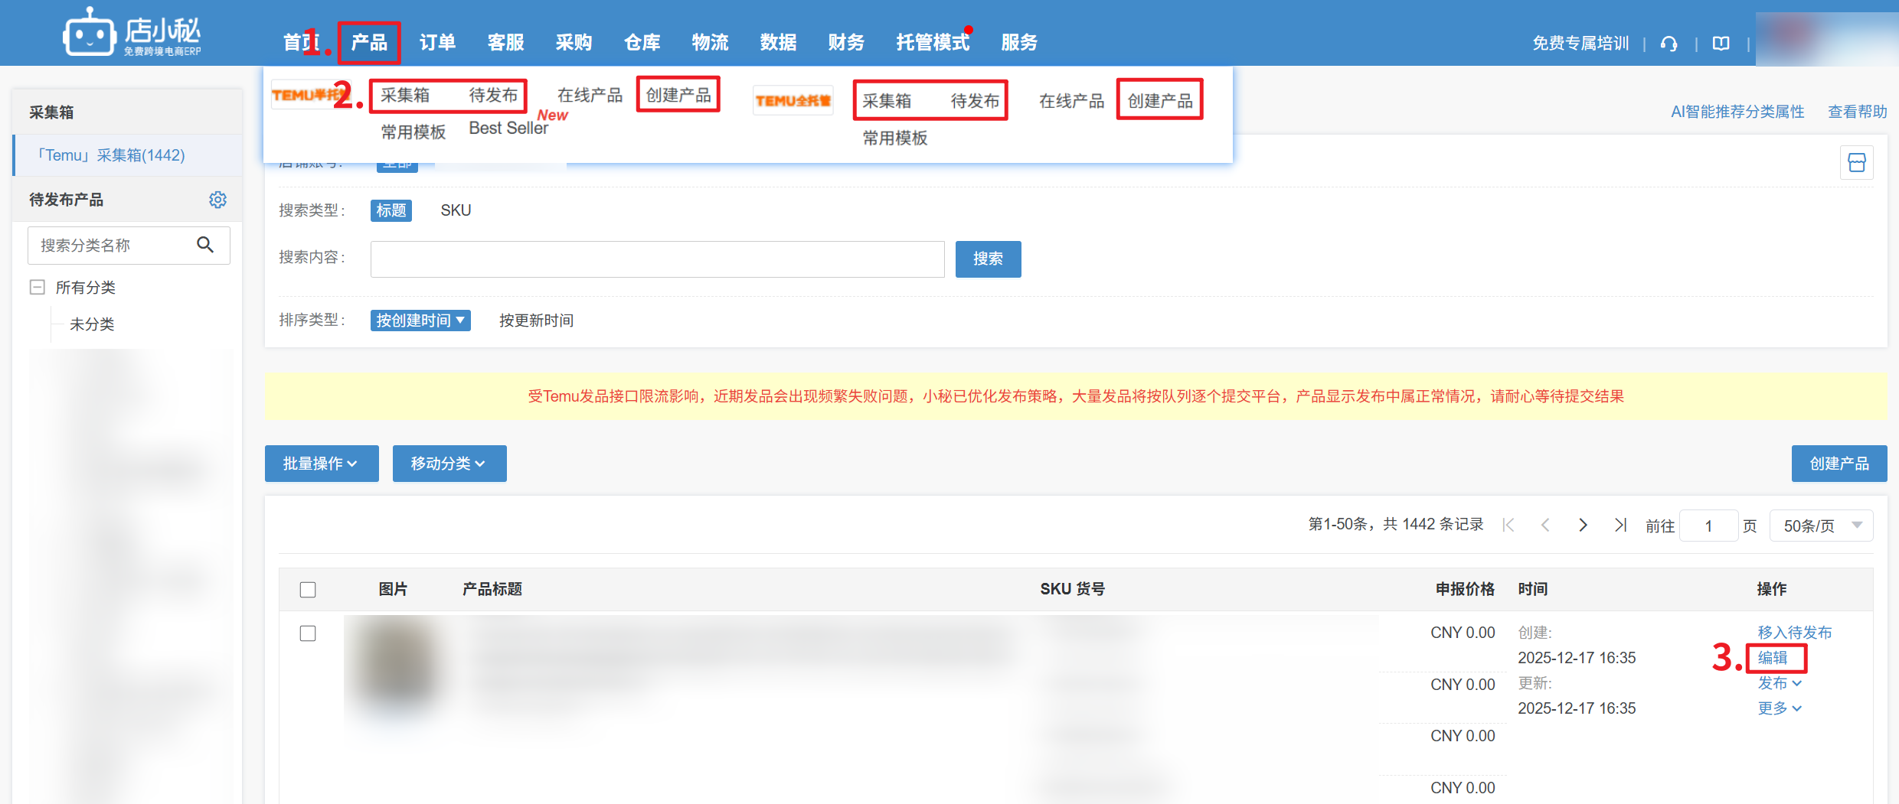Open the 批量操作 dropdown

coord(321,464)
